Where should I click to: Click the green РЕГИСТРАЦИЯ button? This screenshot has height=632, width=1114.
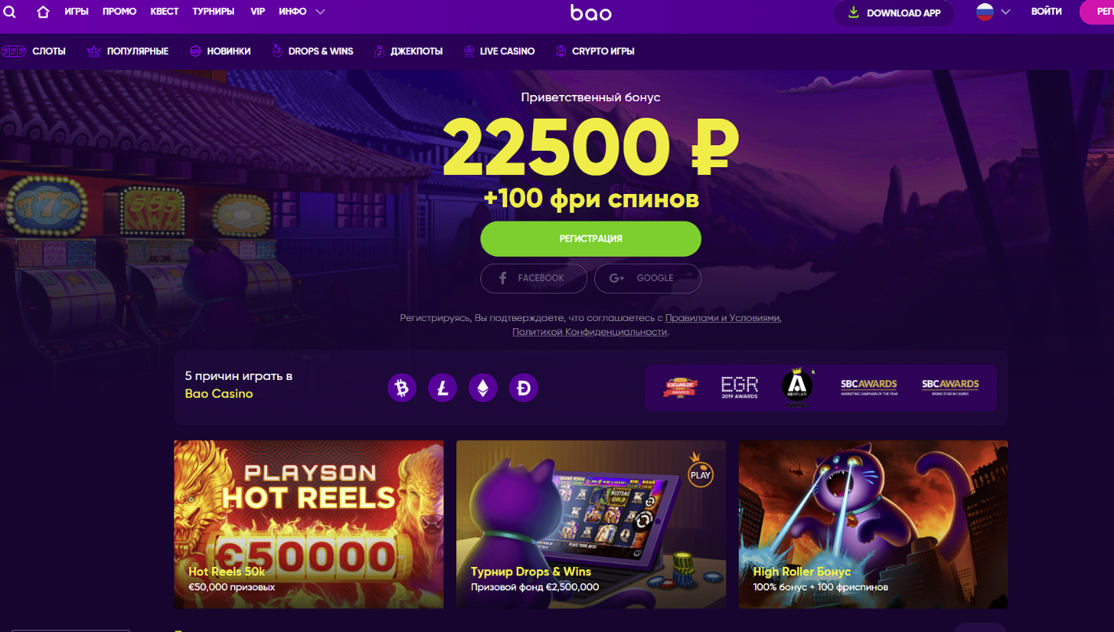click(591, 239)
